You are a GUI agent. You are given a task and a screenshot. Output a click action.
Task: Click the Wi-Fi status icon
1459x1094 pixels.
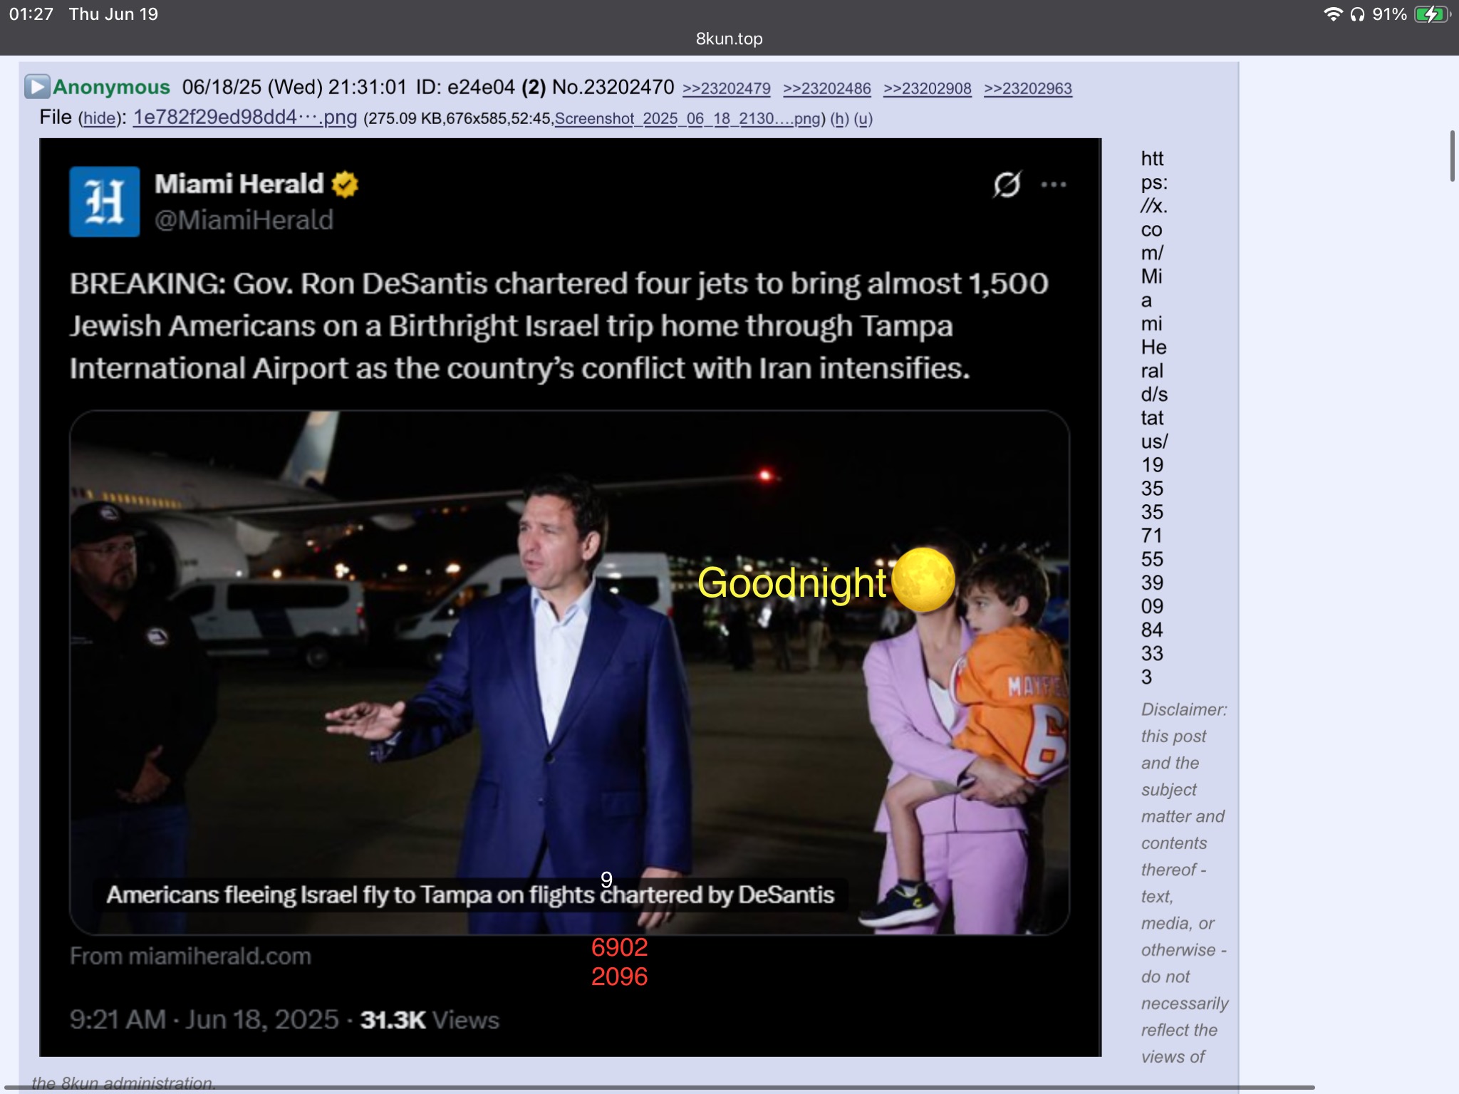pyautogui.click(x=1333, y=14)
